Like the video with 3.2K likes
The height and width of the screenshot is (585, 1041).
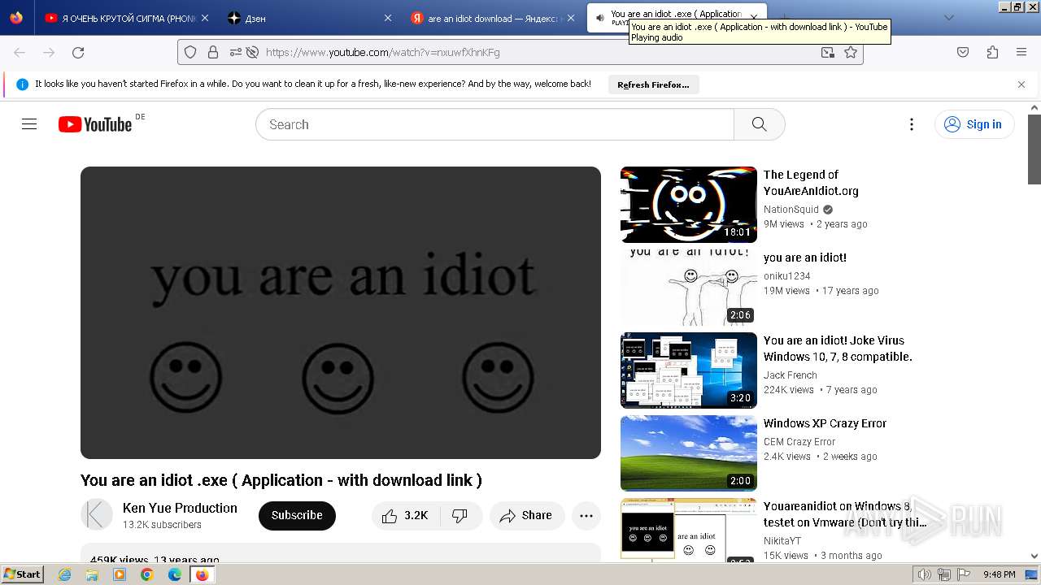tap(406, 516)
